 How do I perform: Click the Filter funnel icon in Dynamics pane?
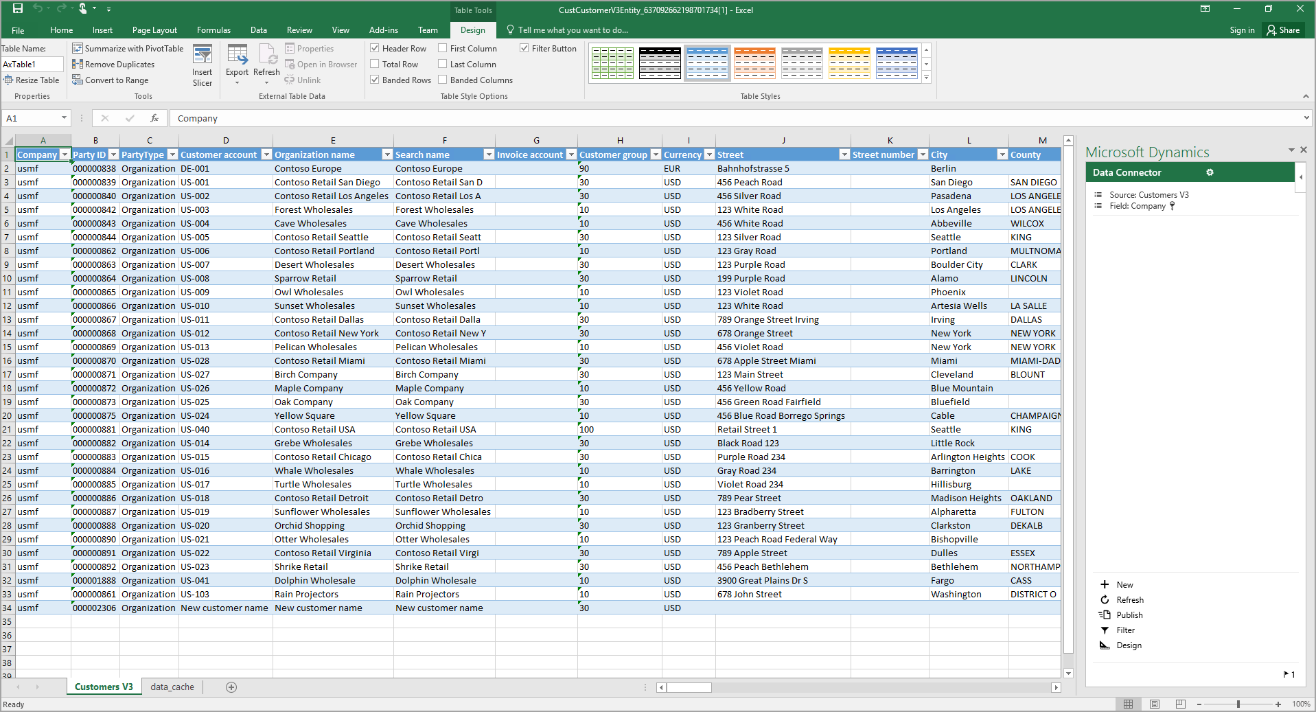tap(1105, 630)
